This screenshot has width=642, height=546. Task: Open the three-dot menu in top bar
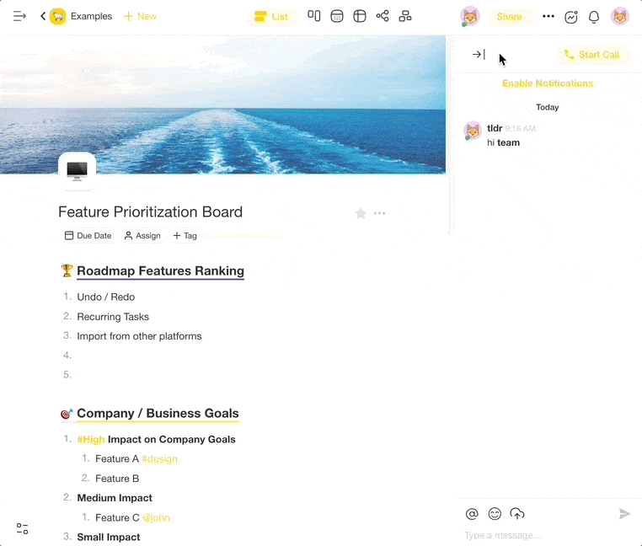[x=548, y=16]
